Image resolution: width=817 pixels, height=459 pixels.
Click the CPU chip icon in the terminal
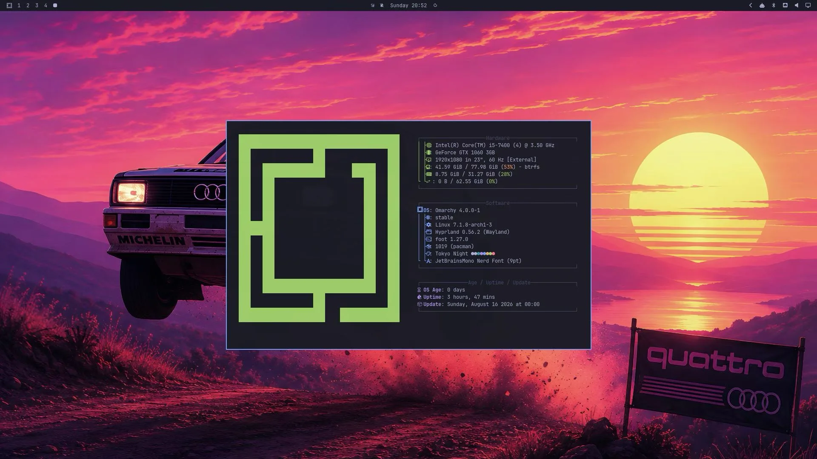[x=429, y=145]
